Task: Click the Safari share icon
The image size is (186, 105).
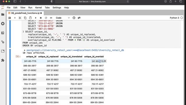Action: tap(171, 1)
